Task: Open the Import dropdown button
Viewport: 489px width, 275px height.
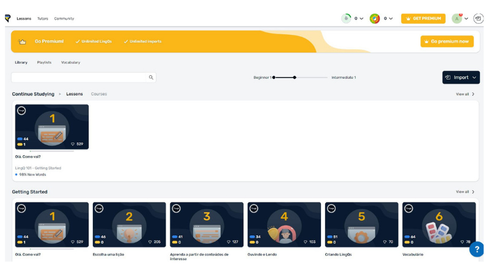Action: [x=461, y=78]
